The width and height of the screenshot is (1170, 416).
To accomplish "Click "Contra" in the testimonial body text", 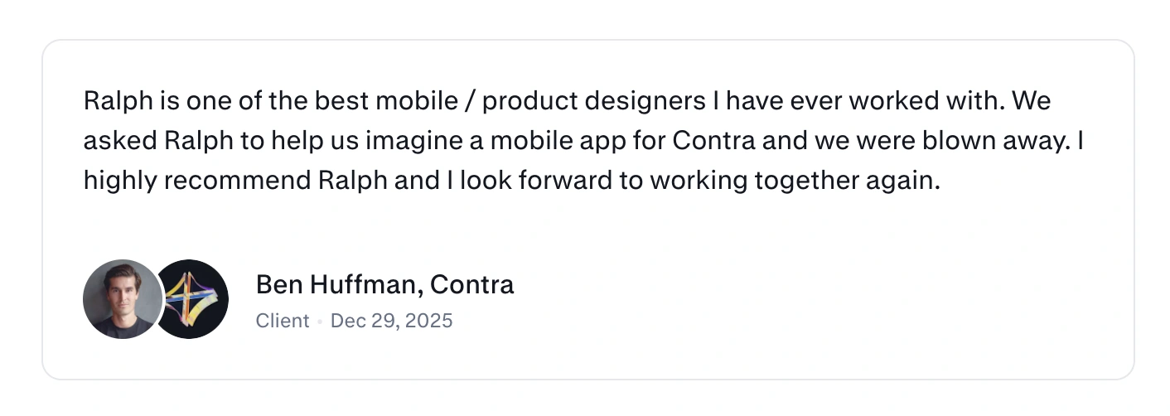I will (x=713, y=141).
